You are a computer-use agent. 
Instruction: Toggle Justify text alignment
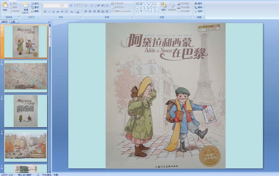tap(98, 12)
